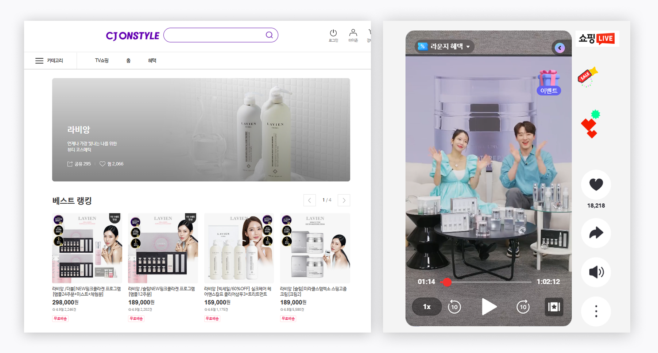Go to next best ranking page
The width and height of the screenshot is (658, 353).
[x=344, y=200]
